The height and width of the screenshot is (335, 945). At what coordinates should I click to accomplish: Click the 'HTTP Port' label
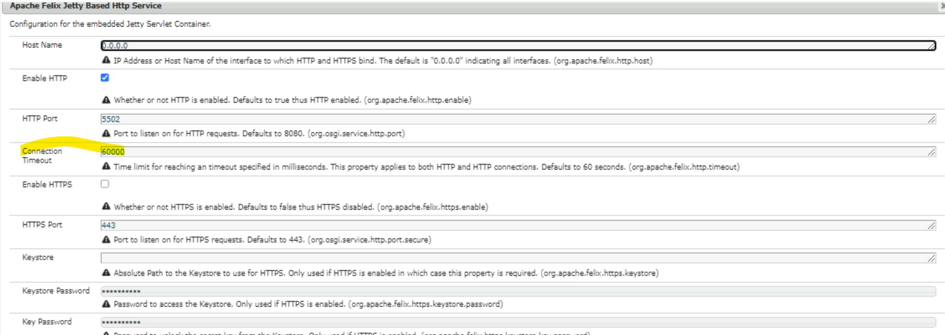40,119
